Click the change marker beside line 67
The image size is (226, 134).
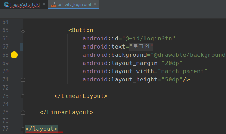pyautogui.click(x=21, y=47)
